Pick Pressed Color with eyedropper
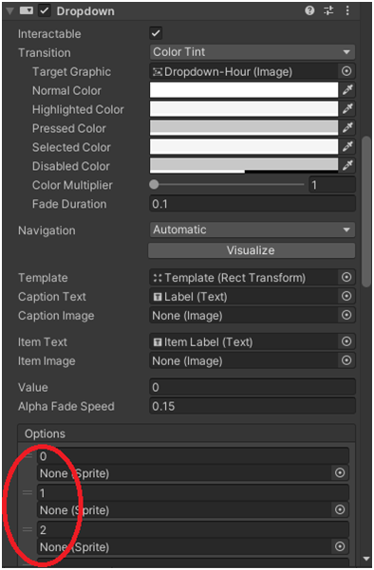This screenshot has width=374, height=570. click(x=347, y=128)
